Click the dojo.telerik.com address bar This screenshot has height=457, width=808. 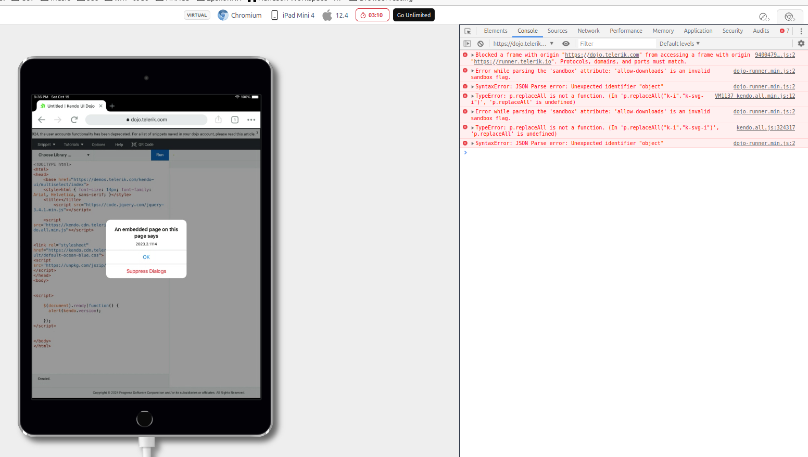pyautogui.click(x=146, y=120)
